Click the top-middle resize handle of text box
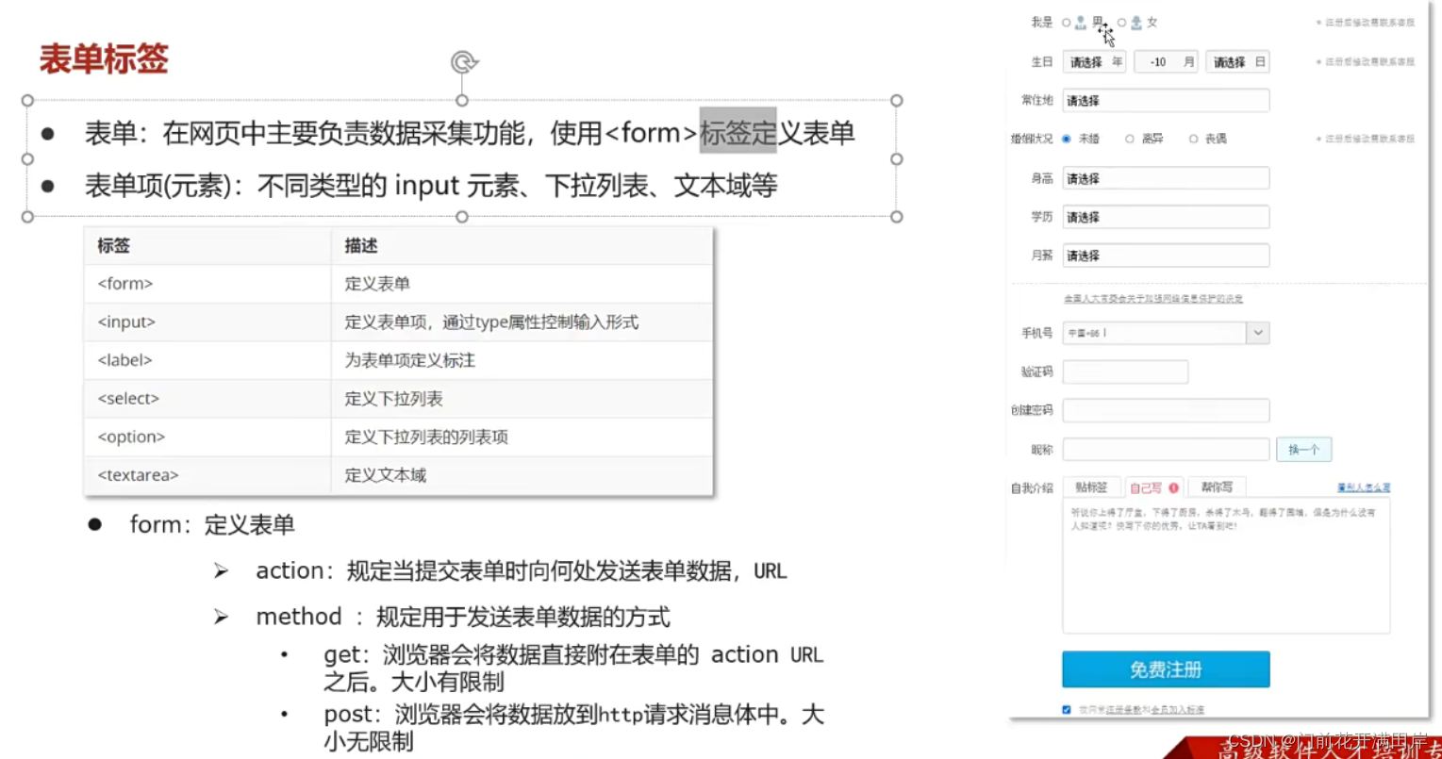This screenshot has width=1442, height=759. [x=462, y=100]
